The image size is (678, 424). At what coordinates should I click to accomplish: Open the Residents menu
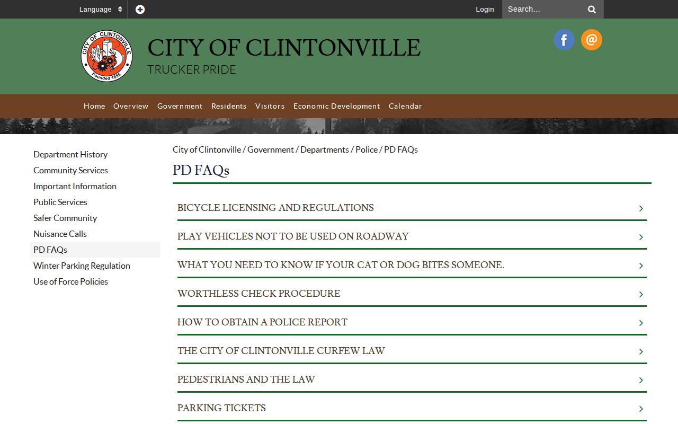point(229,106)
